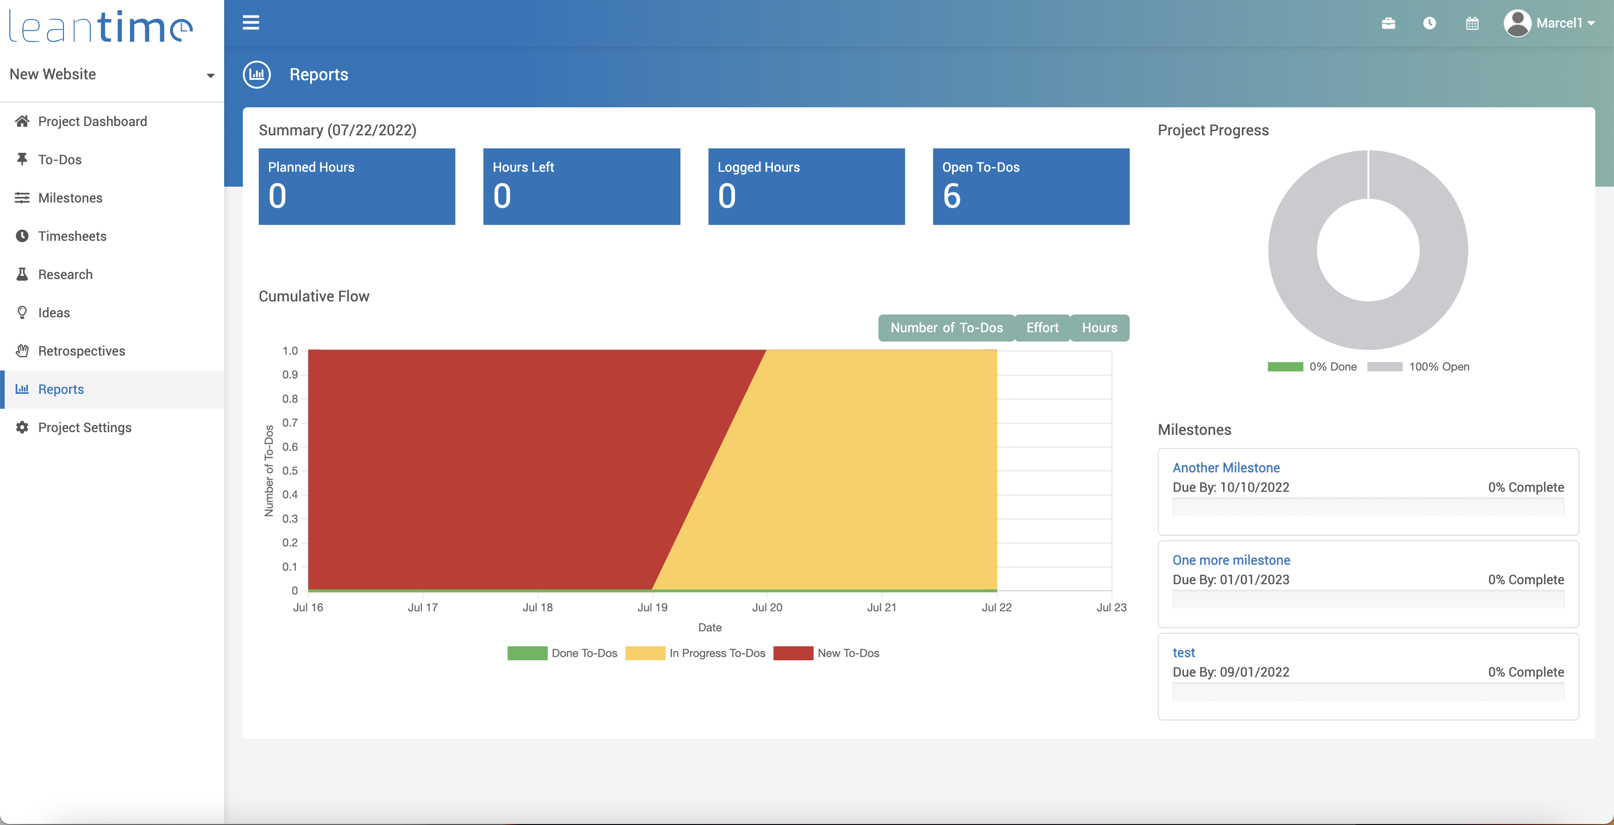Click the hamburger menu icon
The image size is (1614, 825).
(251, 23)
